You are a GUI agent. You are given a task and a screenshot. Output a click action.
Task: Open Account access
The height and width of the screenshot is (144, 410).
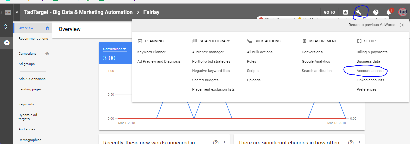pyautogui.click(x=370, y=71)
